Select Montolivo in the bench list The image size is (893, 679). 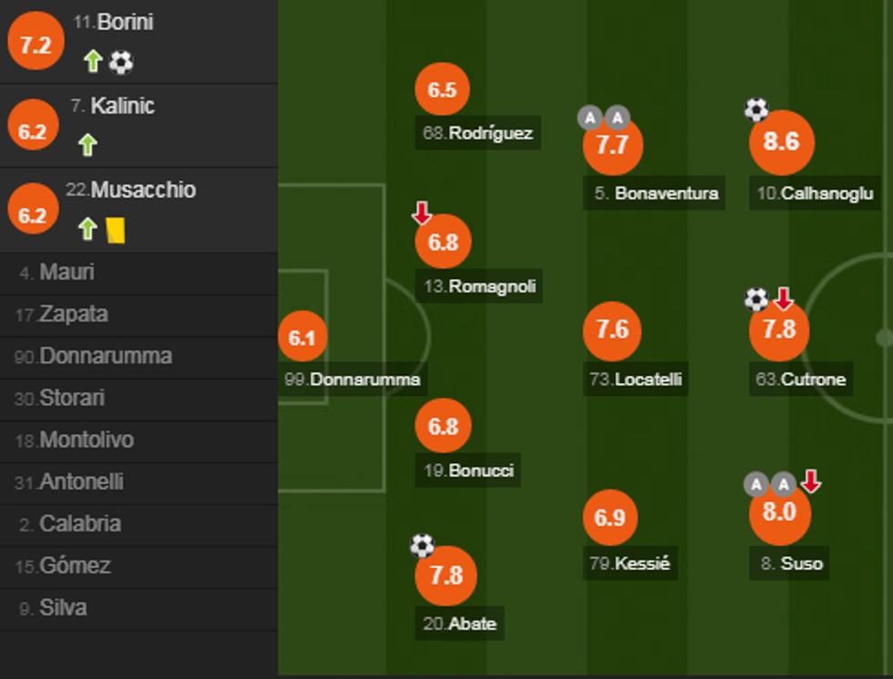point(87,441)
